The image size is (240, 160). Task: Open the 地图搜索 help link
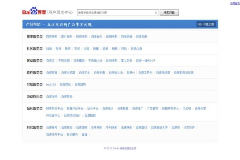[112, 36]
